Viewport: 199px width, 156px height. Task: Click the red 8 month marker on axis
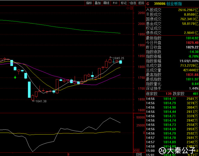68,154
